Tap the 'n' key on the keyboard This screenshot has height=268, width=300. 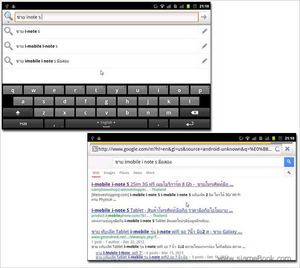pos(148,112)
